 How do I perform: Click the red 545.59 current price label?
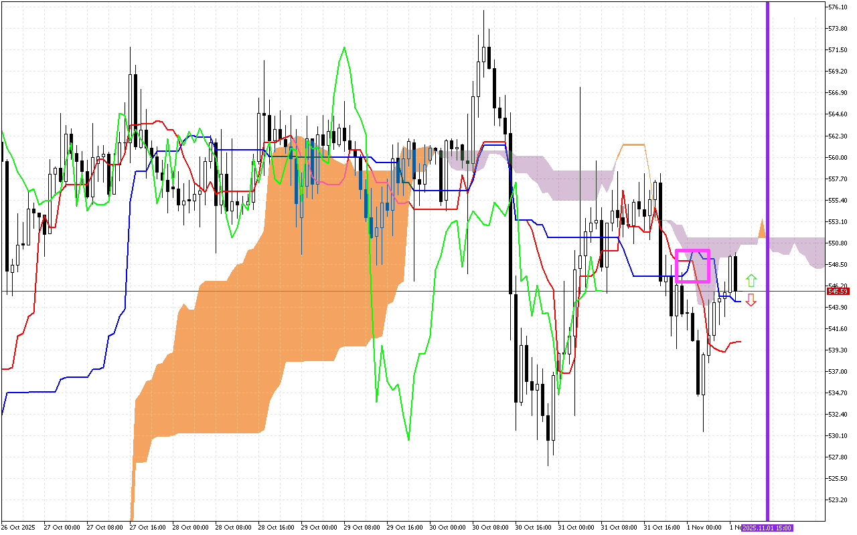pos(838,292)
